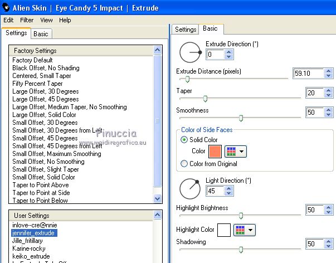This screenshot has width=336, height=263.
Task: Select Centered, Small Taper preset
Action: pos(42,76)
